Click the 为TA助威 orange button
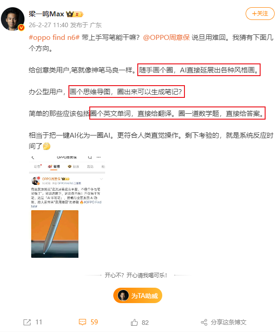 coord(138,295)
